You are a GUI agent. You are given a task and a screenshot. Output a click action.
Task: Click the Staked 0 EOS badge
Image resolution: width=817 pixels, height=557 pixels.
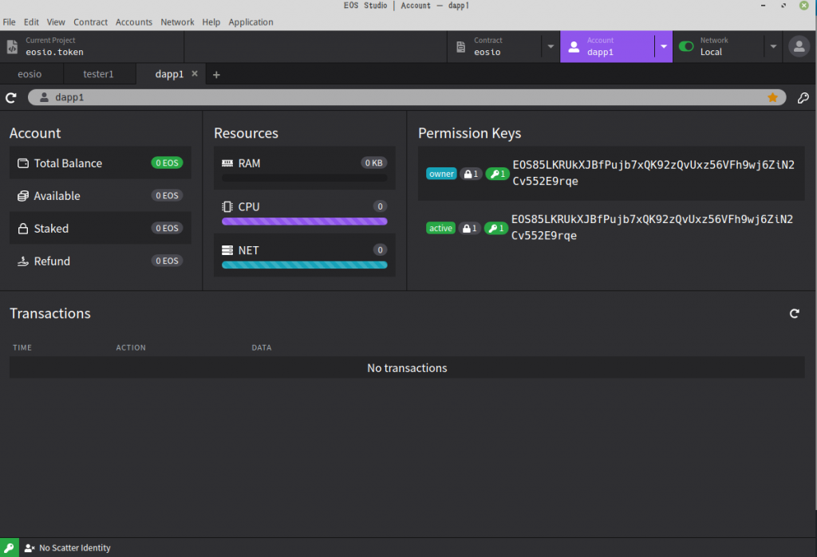[x=167, y=228]
